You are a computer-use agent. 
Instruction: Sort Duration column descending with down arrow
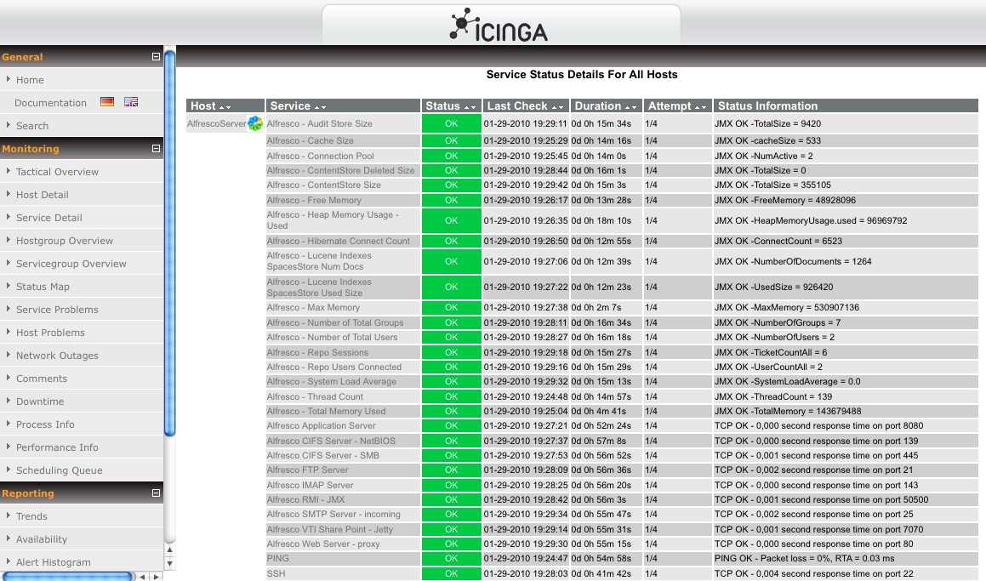coord(635,107)
